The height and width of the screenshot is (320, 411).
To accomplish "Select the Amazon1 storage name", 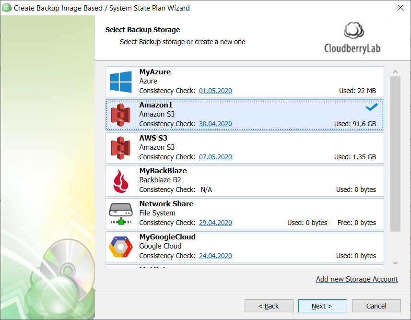I will pyautogui.click(x=156, y=105).
